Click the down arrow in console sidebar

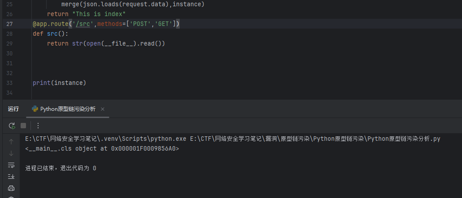coord(12,153)
